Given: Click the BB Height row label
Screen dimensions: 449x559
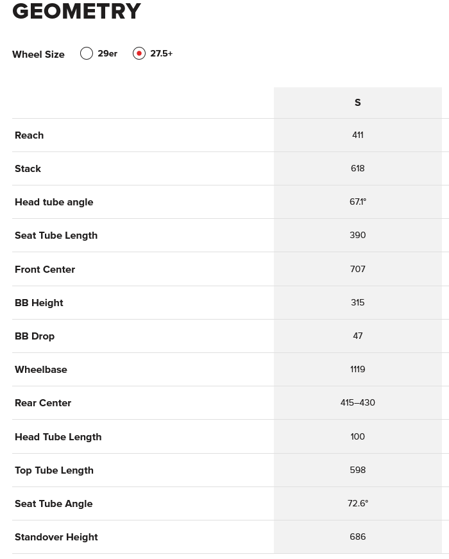Looking at the screenshot, I should click(38, 303).
